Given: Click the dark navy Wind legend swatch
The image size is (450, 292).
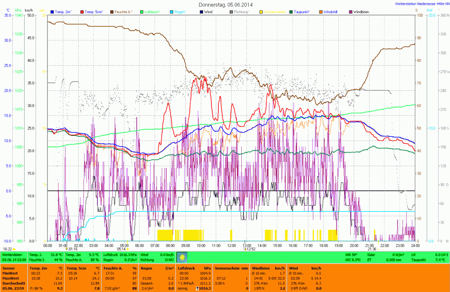Looking at the screenshot, I should (x=201, y=12).
